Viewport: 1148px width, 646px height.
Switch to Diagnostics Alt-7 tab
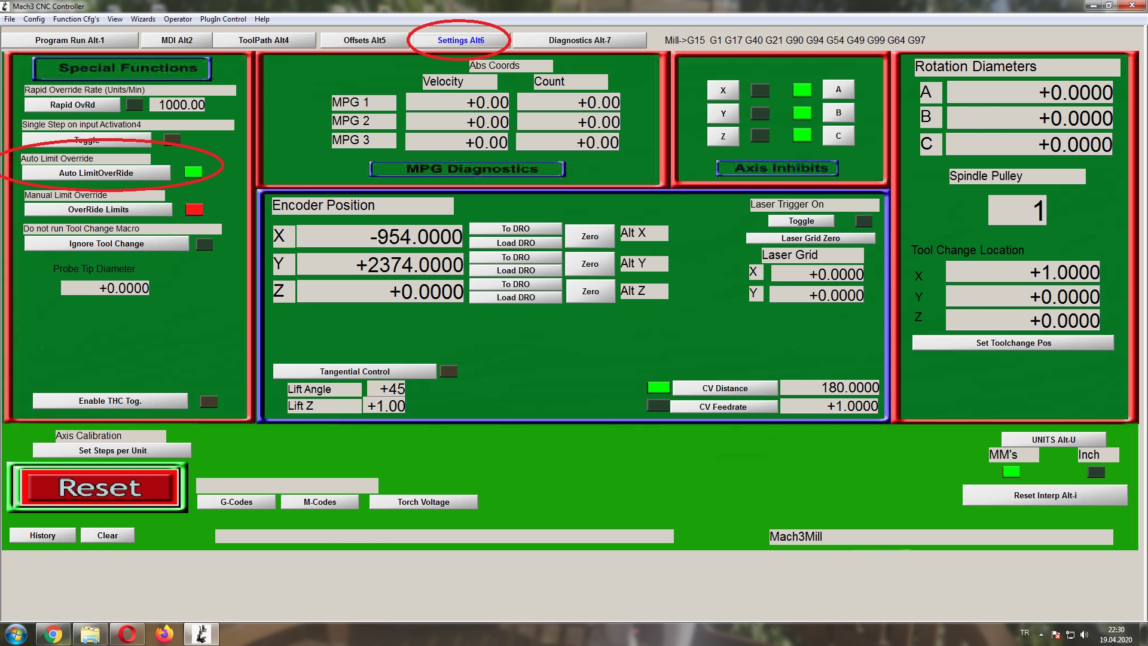pyautogui.click(x=579, y=40)
